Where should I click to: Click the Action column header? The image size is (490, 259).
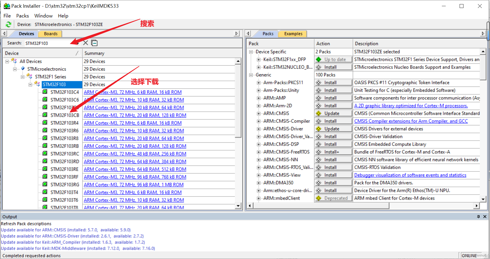point(333,43)
